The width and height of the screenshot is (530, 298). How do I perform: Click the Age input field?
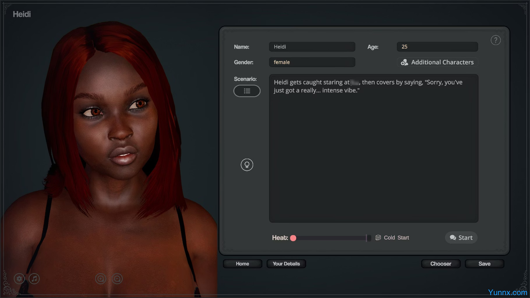click(437, 47)
